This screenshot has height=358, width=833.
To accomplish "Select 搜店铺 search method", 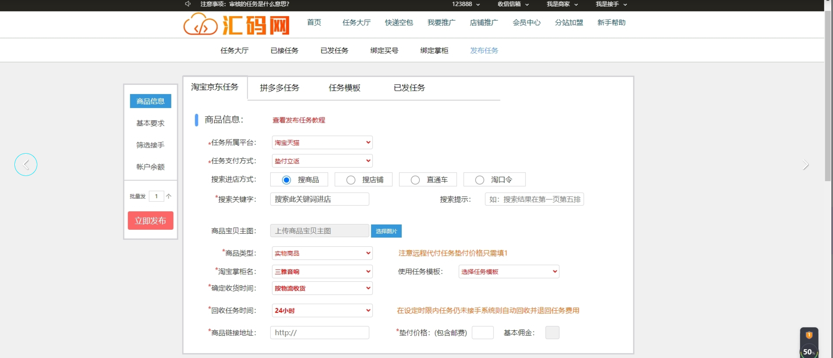I will (351, 180).
